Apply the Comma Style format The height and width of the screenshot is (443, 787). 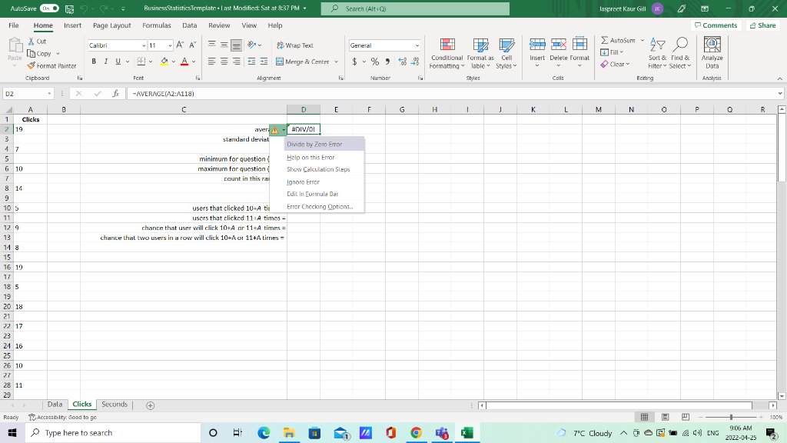387,62
